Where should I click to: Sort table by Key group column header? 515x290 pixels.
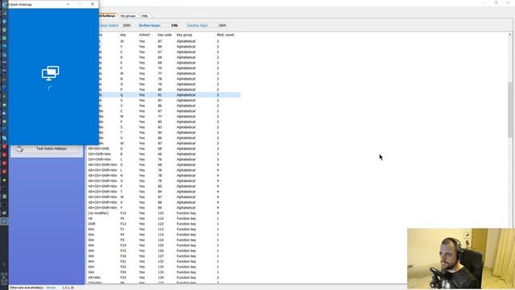[184, 35]
